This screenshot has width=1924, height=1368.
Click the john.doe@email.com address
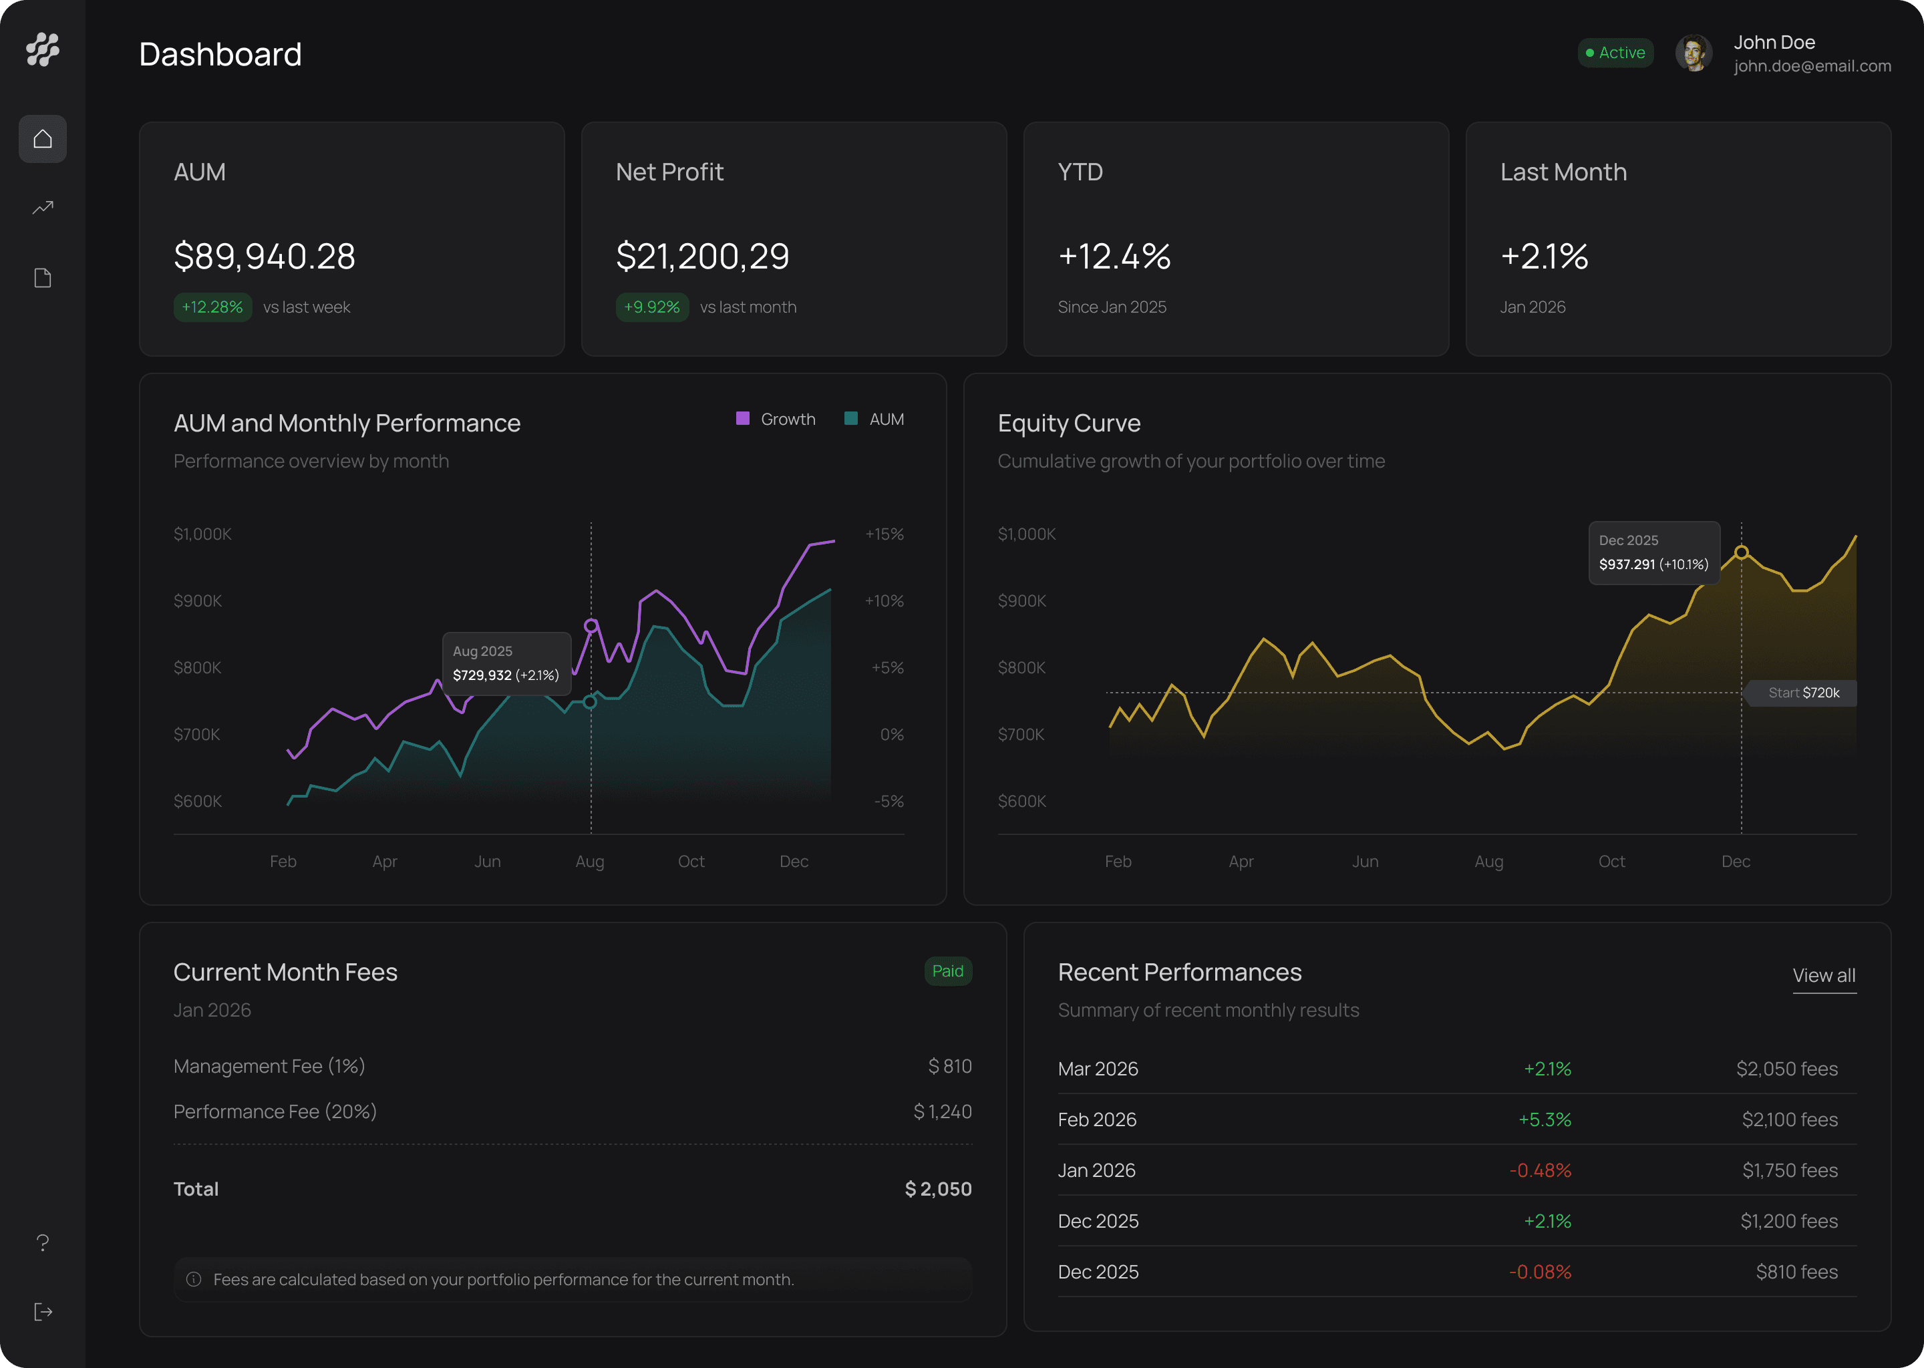[x=1812, y=65]
